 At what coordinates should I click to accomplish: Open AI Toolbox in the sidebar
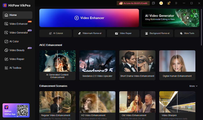[17, 68]
